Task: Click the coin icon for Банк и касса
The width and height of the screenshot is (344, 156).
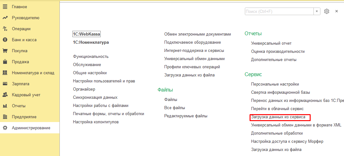Action: click(x=5, y=40)
